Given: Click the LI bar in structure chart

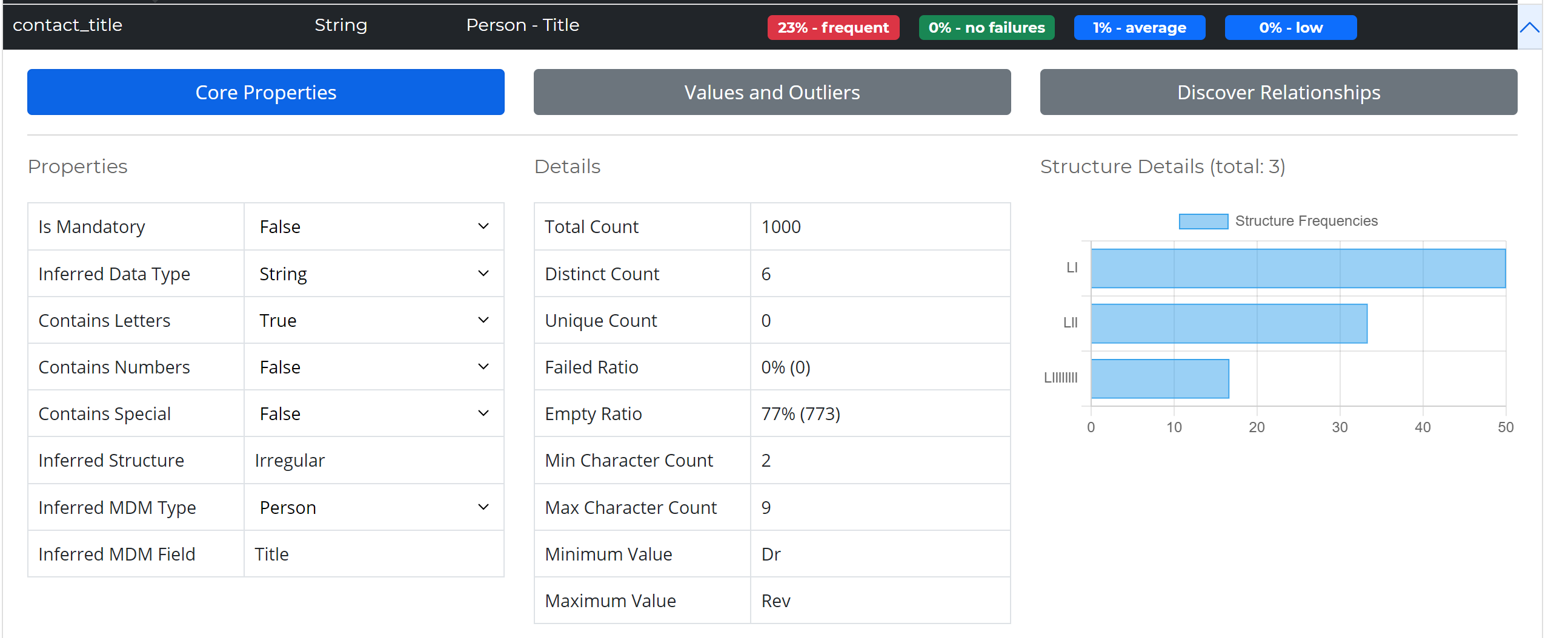Looking at the screenshot, I should tap(1297, 268).
